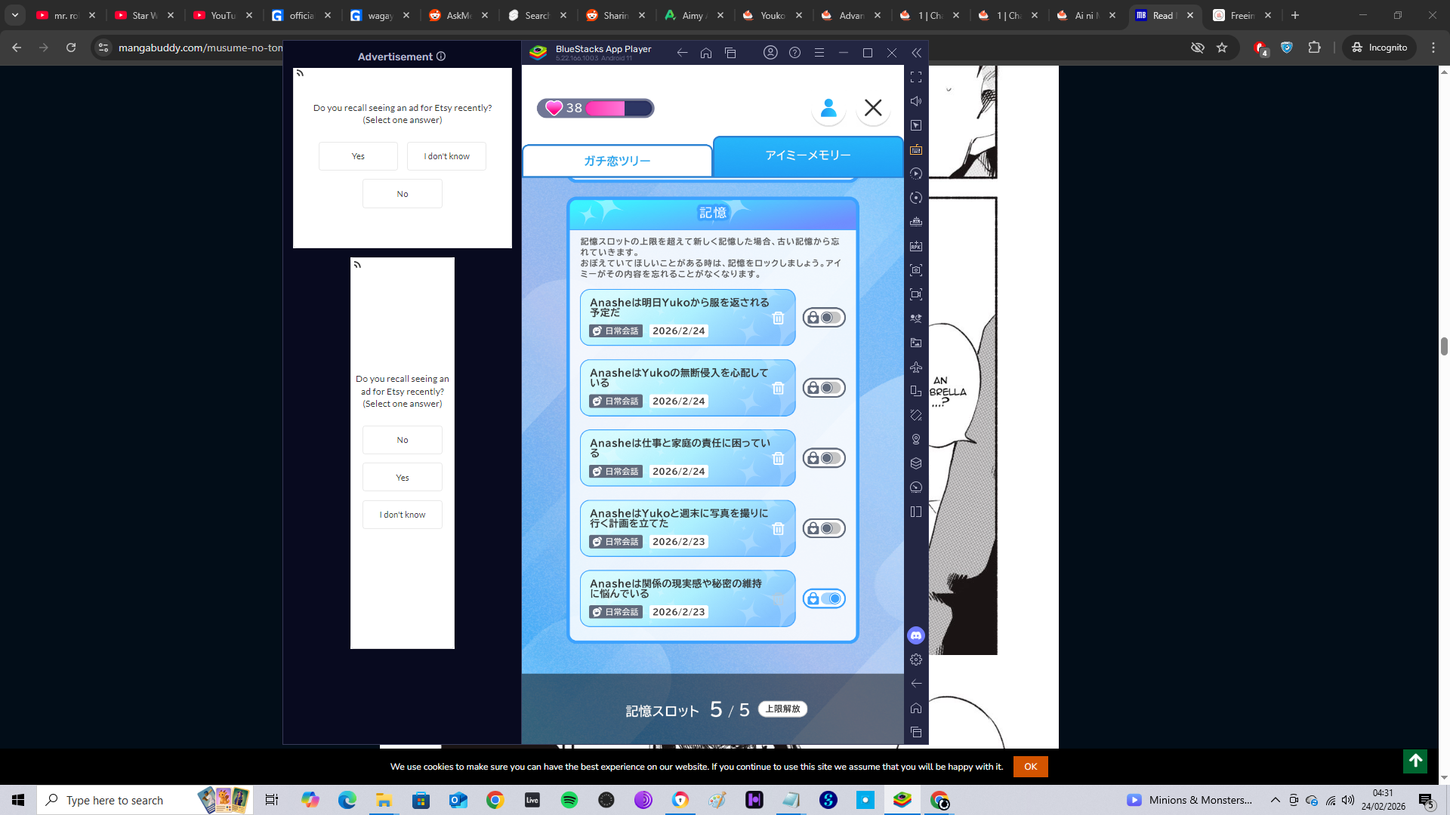Accept cookies with OK button

tap(1030, 767)
